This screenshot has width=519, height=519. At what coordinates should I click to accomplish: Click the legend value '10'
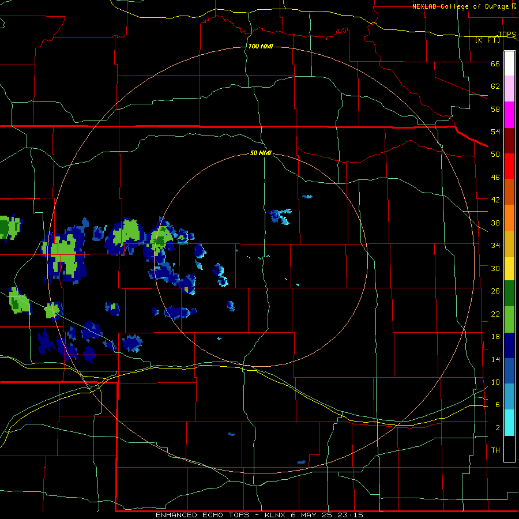pos(495,382)
